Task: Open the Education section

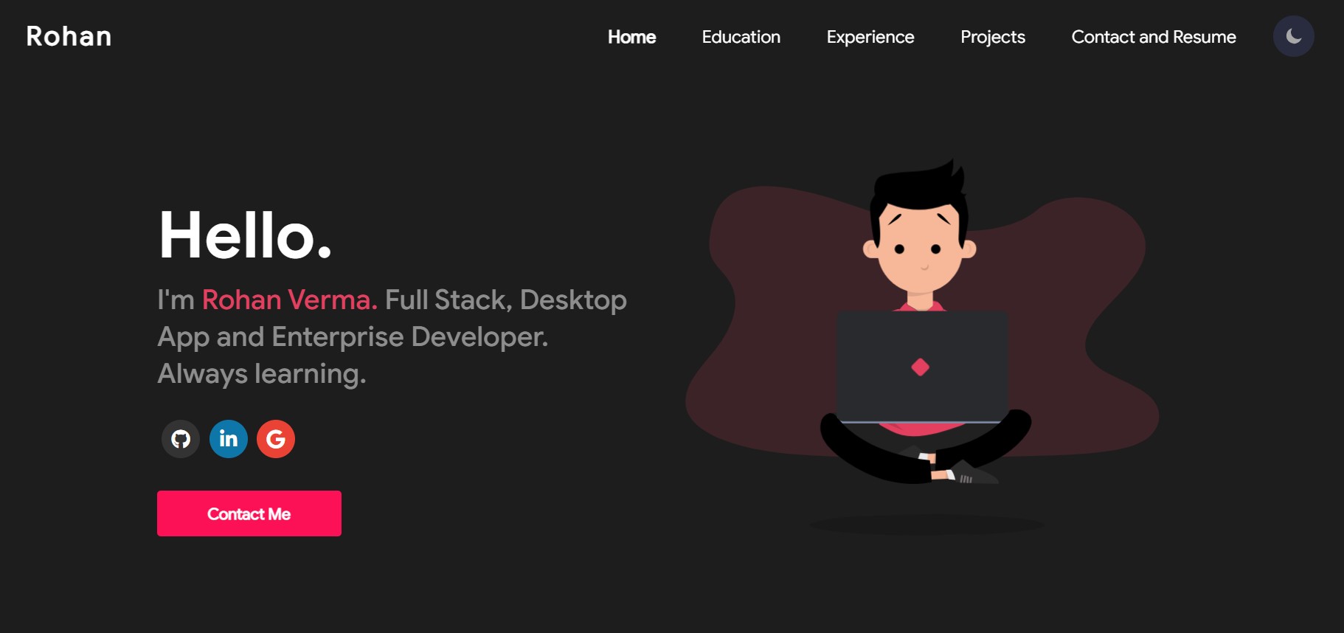Action: tap(741, 37)
